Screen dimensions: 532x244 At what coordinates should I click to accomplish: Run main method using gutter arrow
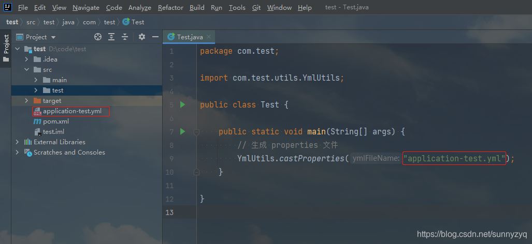[x=182, y=131]
